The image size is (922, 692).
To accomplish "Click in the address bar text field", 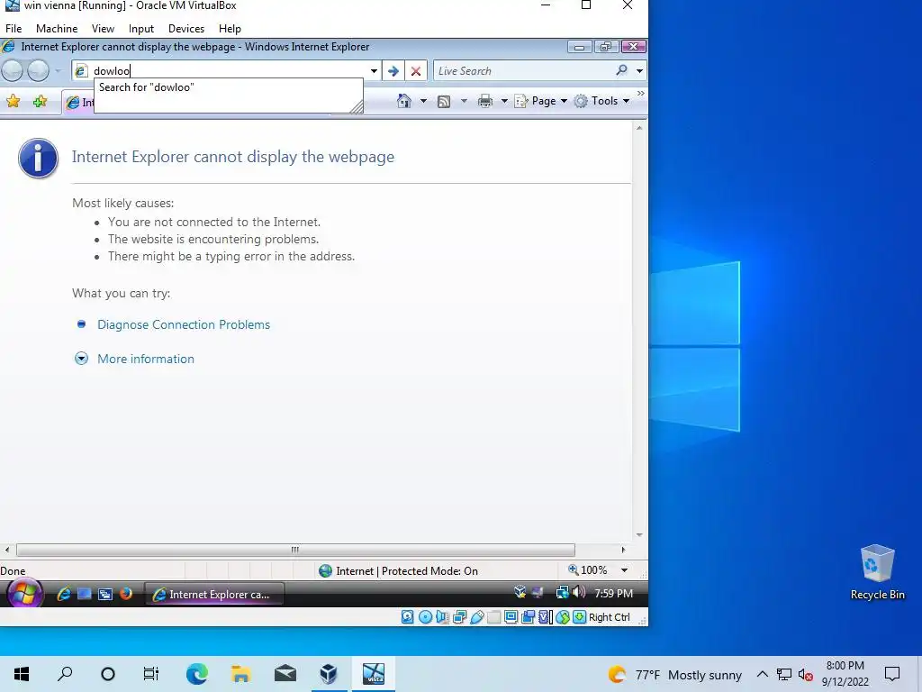I will tap(230, 71).
